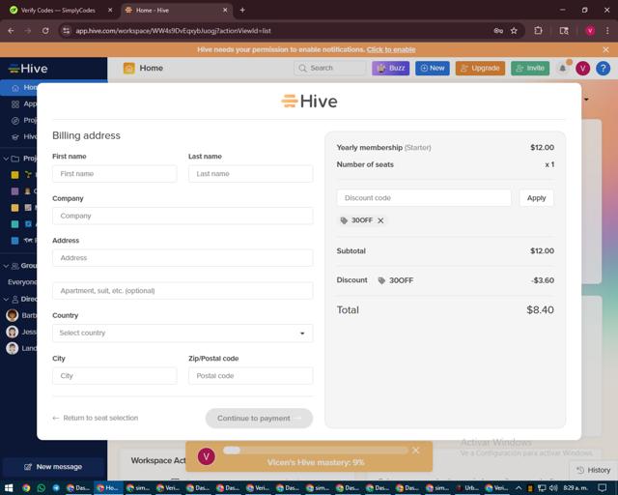Open WhatsApp from the taskbar

[41, 488]
